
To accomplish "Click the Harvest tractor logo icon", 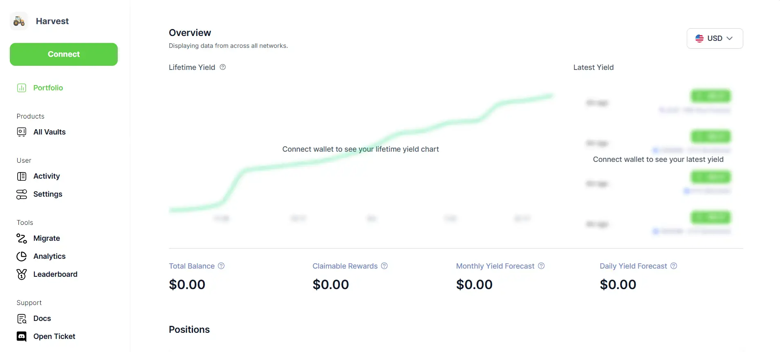I will point(19,21).
